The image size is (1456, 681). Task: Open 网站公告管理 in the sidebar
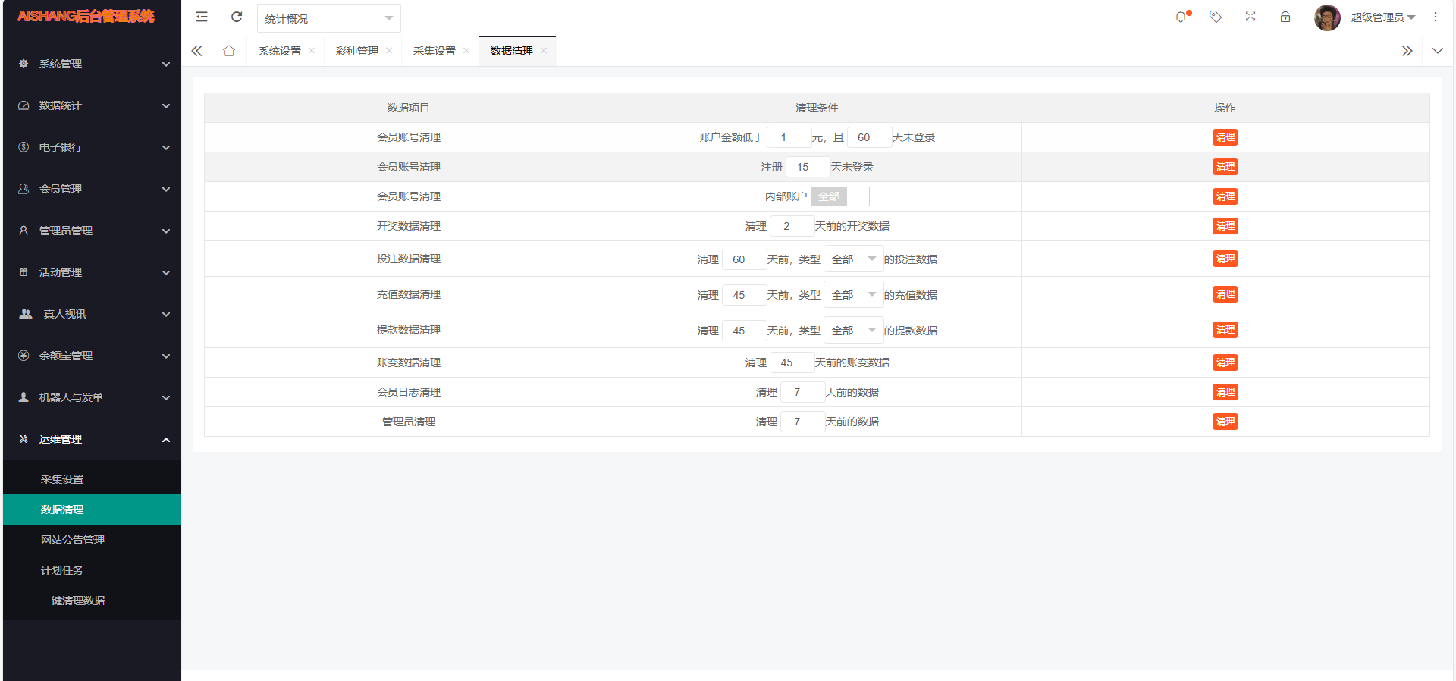tap(73, 540)
